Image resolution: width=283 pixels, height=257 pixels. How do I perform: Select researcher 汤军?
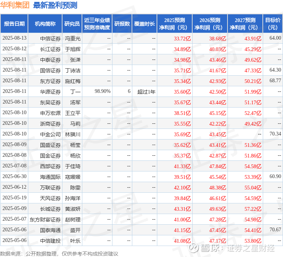[x=75, y=102]
